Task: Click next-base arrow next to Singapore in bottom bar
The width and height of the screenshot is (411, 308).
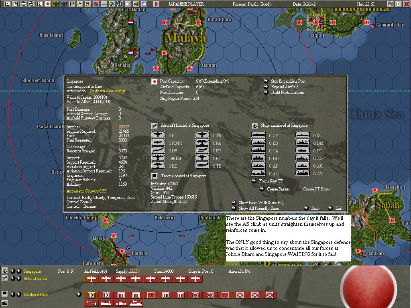Action: point(18,271)
